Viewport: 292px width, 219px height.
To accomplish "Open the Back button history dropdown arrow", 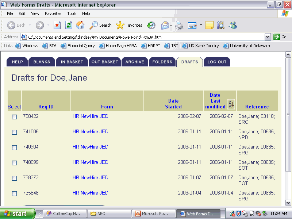I will point(30,25).
